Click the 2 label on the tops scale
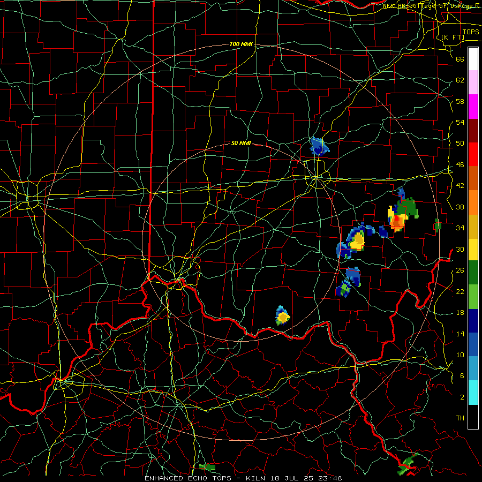 click(462, 397)
